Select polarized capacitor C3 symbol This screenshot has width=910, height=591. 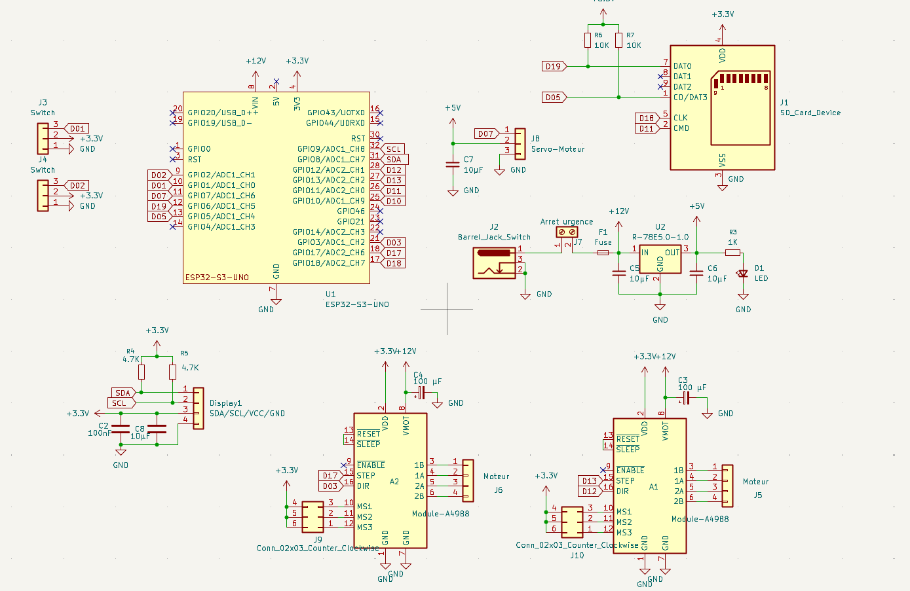[685, 398]
